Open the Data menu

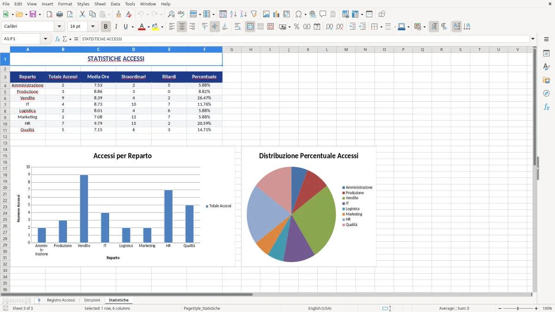click(x=115, y=4)
